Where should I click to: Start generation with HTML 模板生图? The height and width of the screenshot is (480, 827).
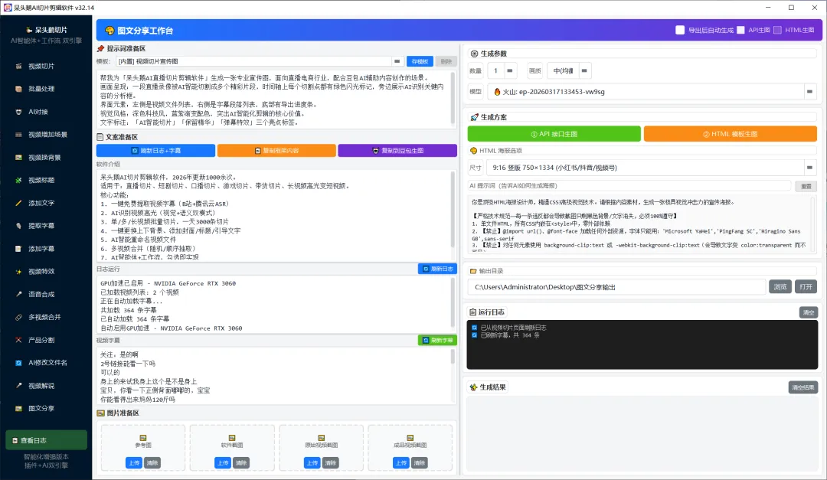click(x=731, y=134)
